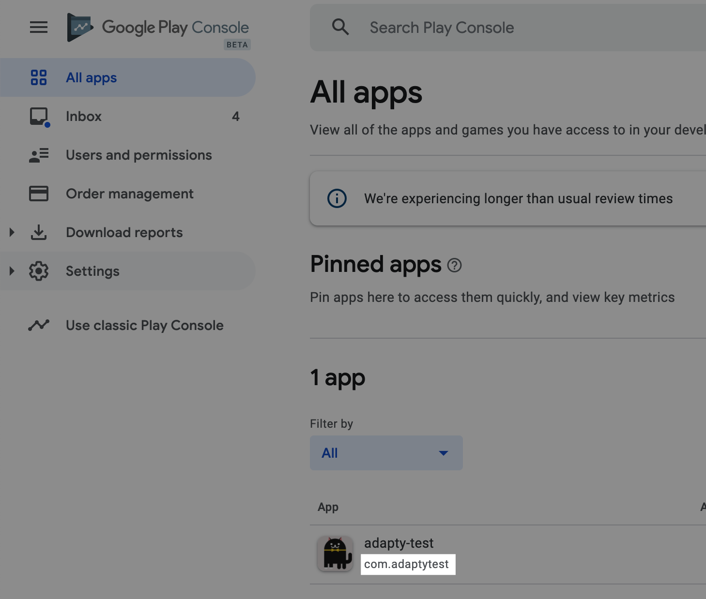Click the App column header
This screenshot has width=706, height=599.
point(328,507)
